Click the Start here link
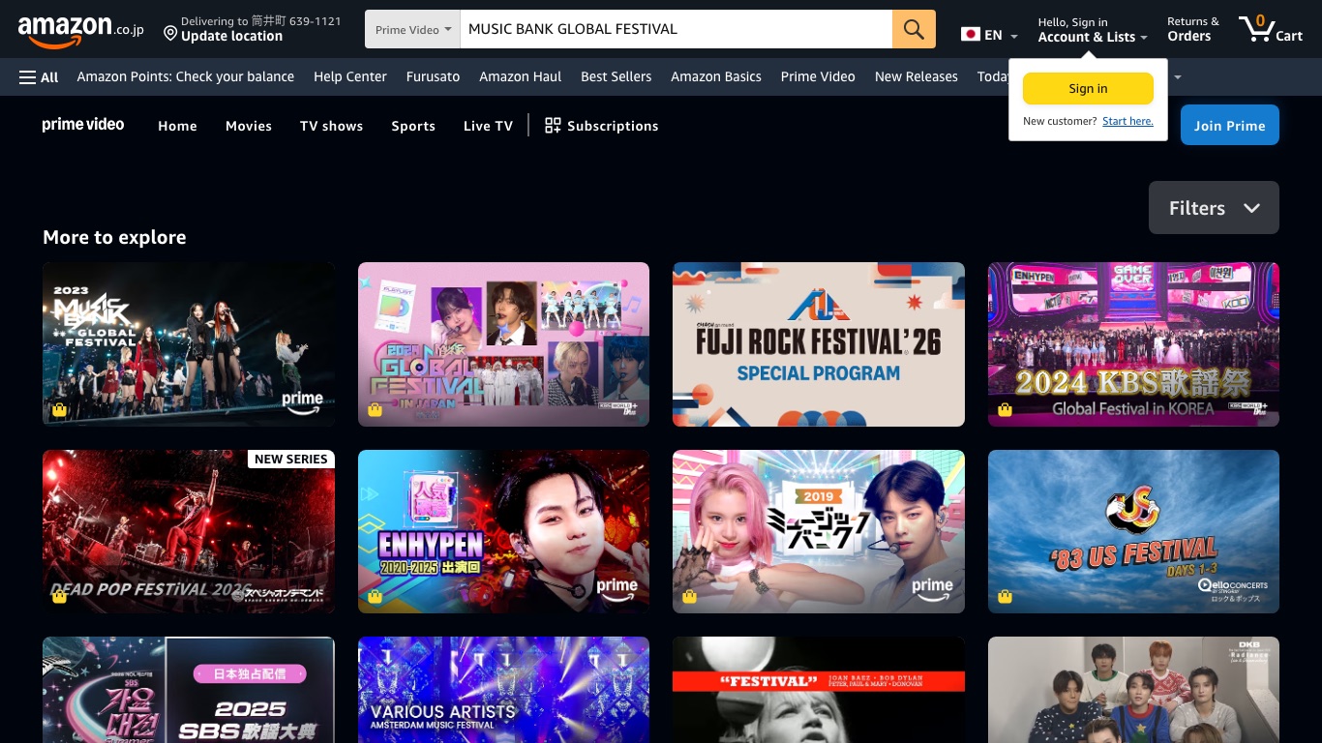 click(1127, 121)
